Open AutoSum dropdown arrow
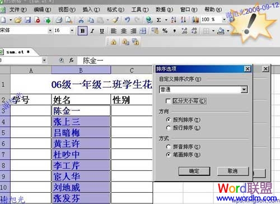 coord(166,20)
